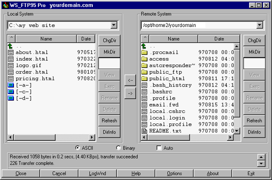This screenshot has height=180, width=272.
Task: Select the pricing.html file icon
Action: [x=10, y=78]
